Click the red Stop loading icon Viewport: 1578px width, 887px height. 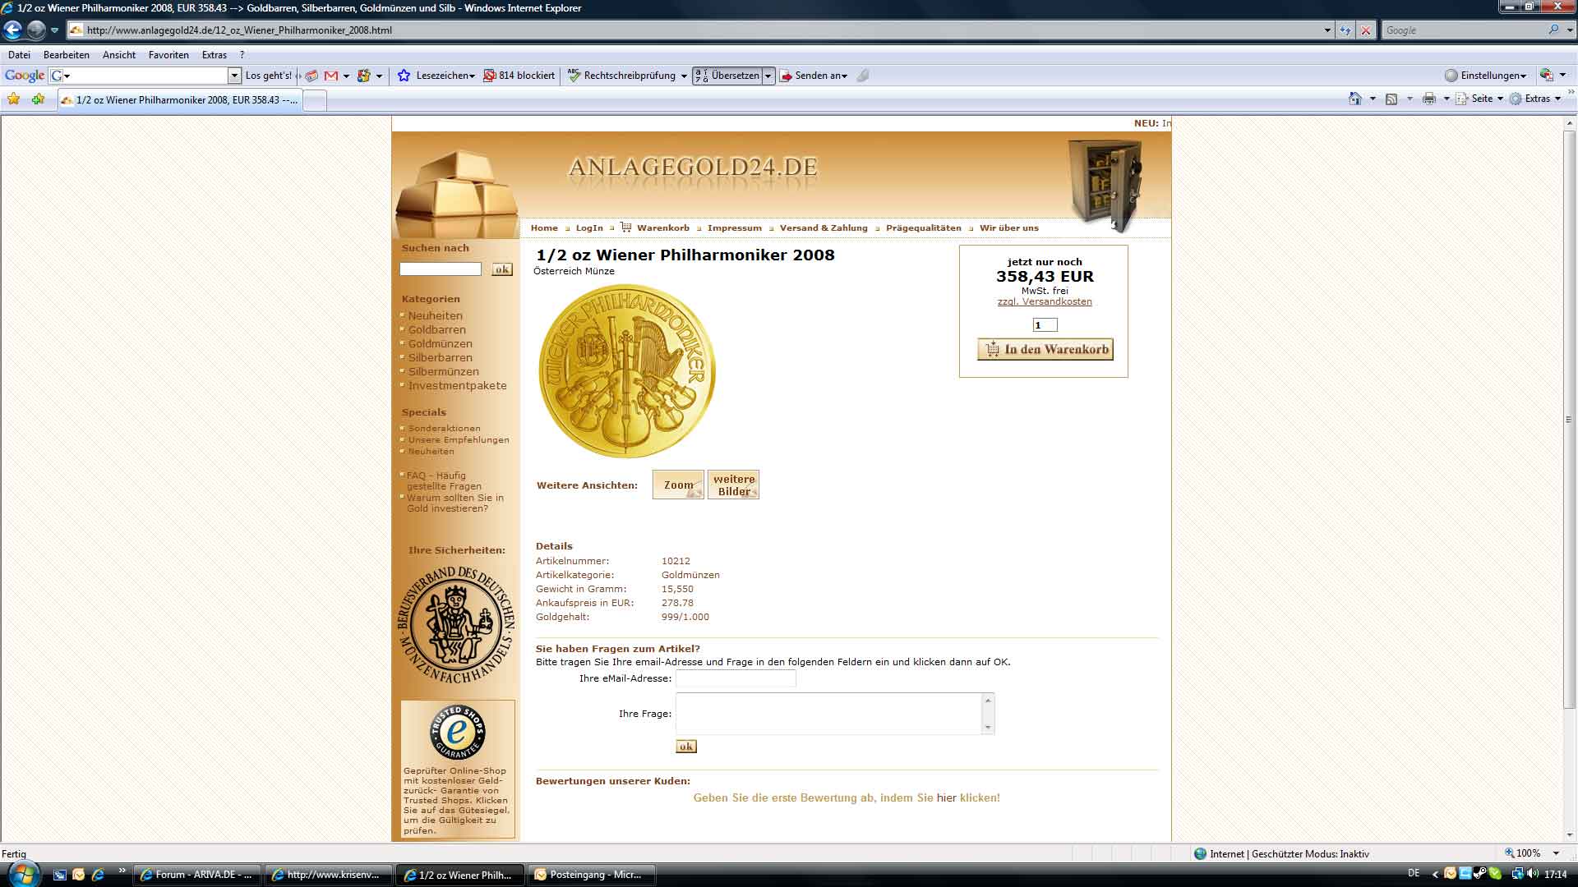point(1366,30)
